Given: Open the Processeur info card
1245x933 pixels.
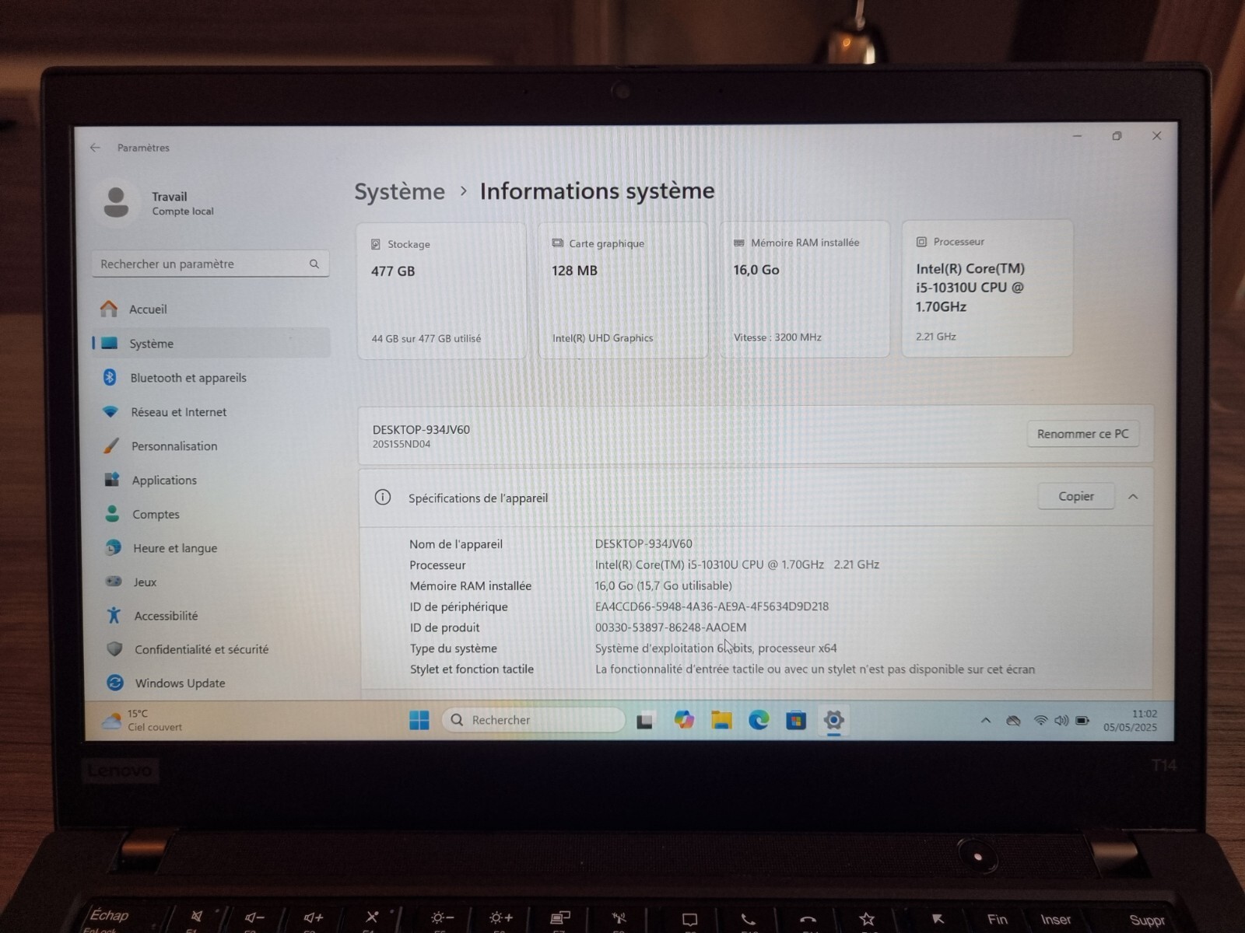Looking at the screenshot, I should pyautogui.click(x=987, y=289).
